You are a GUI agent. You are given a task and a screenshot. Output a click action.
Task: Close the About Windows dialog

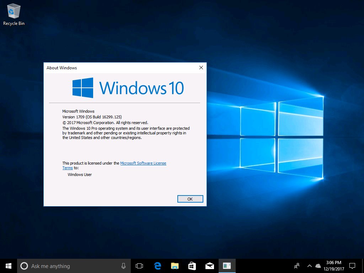[x=201, y=68]
